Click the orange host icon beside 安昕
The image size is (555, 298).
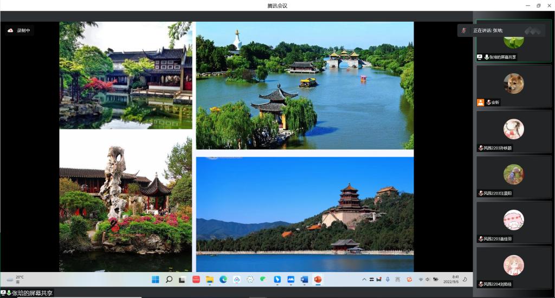coord(480,102)
